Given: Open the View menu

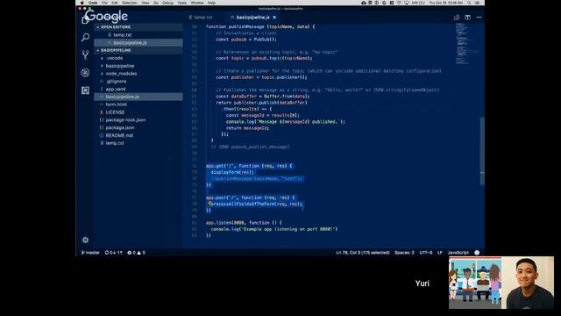Looking at the screenshot, I should 145,3.
